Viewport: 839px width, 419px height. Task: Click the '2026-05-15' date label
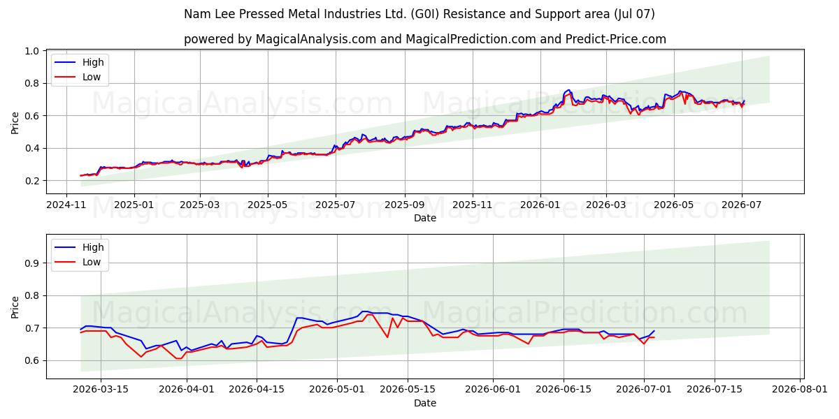pyautogui.click(x=408, y=390)
